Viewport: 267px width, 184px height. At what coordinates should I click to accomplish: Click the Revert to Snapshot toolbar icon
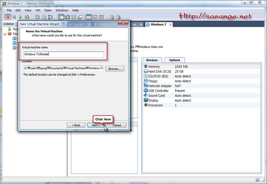(44, 17)
